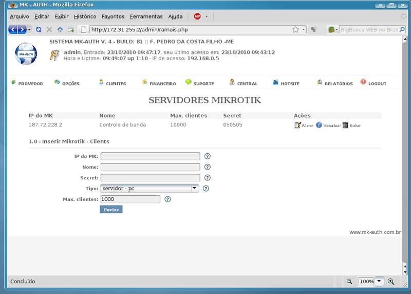Viewport: 411px width, 294px height.
Task: Bookmark this page with the star icon
Action: tap(296, 29)
